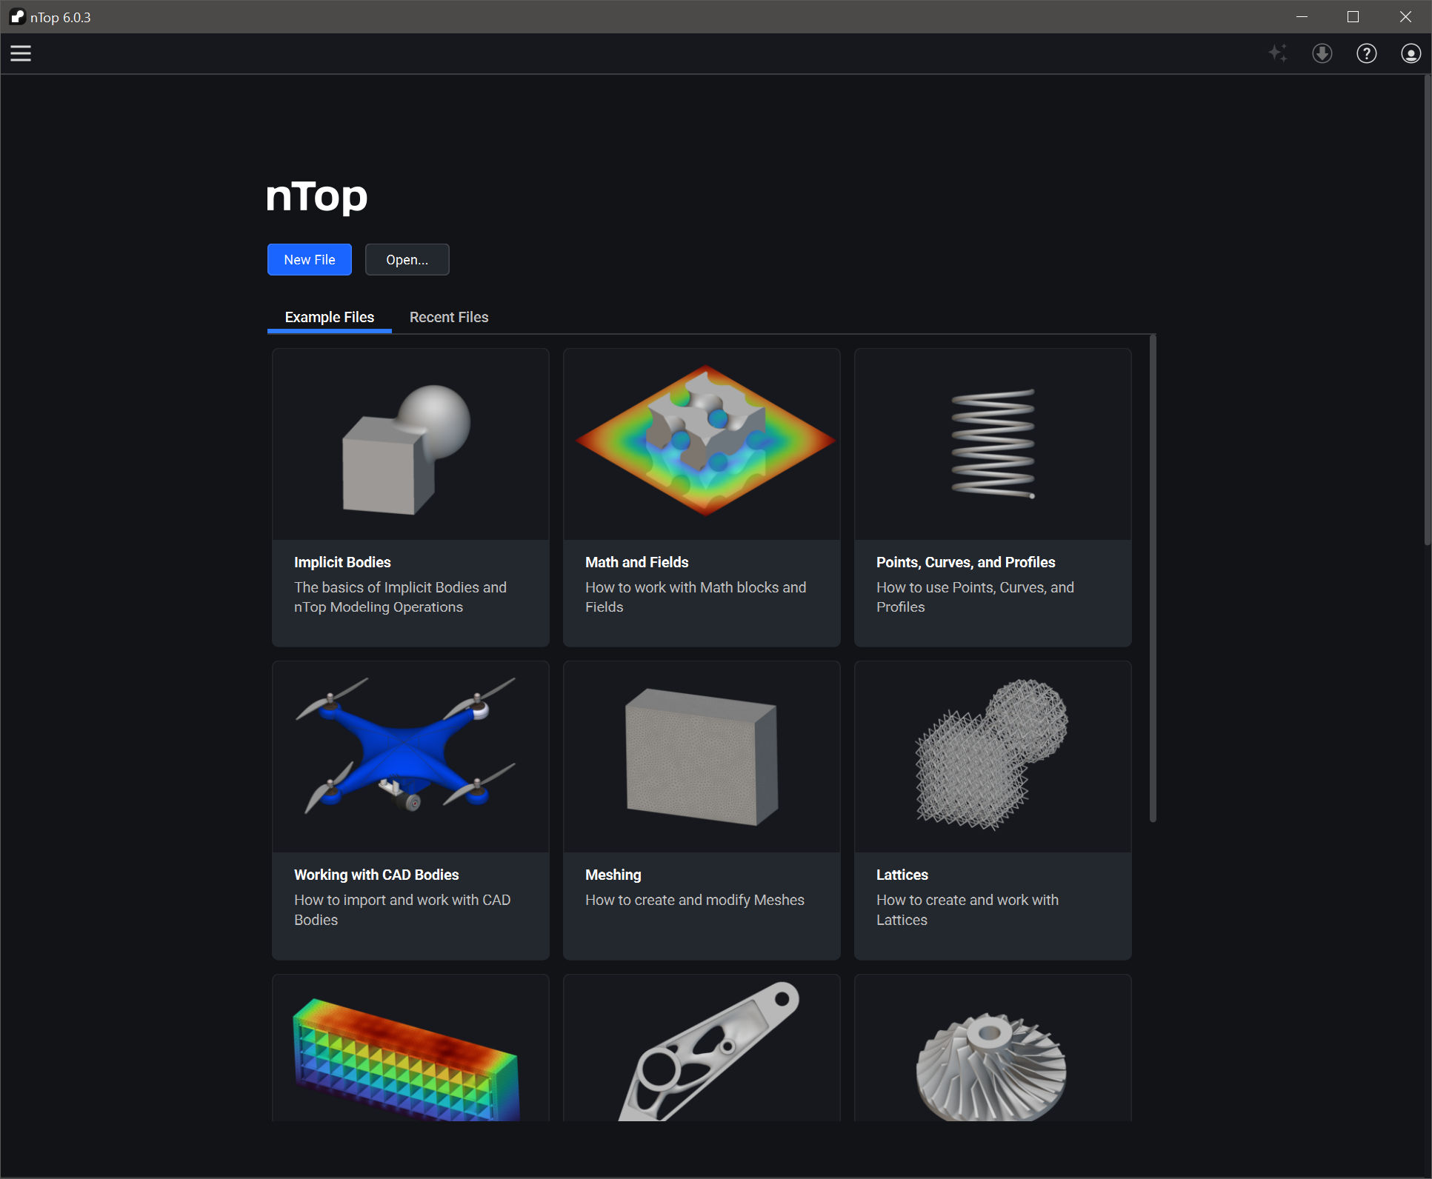Switch to the Example Files tab

point(330,317)
